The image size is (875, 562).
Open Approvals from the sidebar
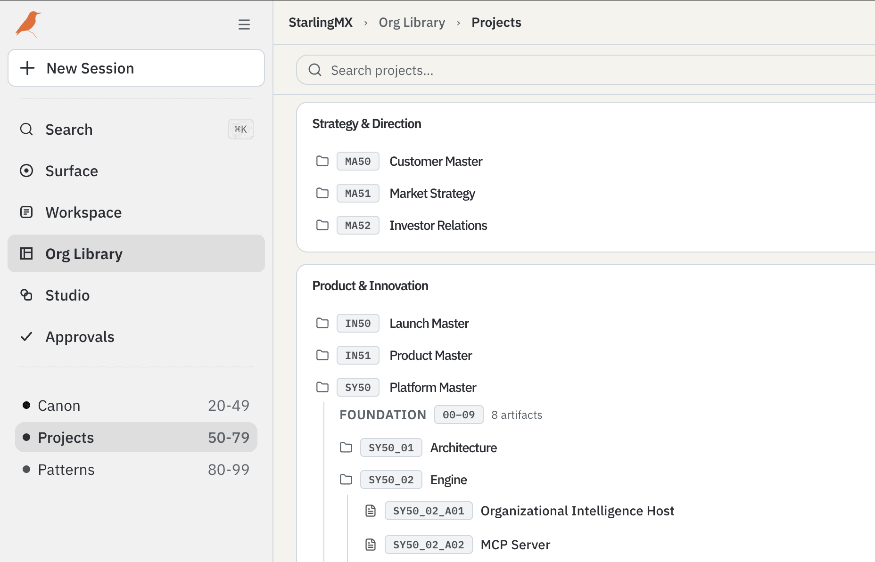(136, 336)
